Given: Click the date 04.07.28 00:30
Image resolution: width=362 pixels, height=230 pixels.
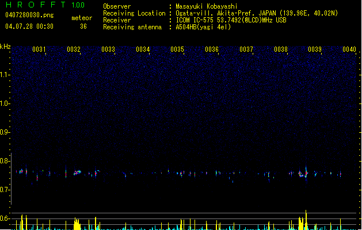Looking at the screenshot, I should (x=29, y=26).
